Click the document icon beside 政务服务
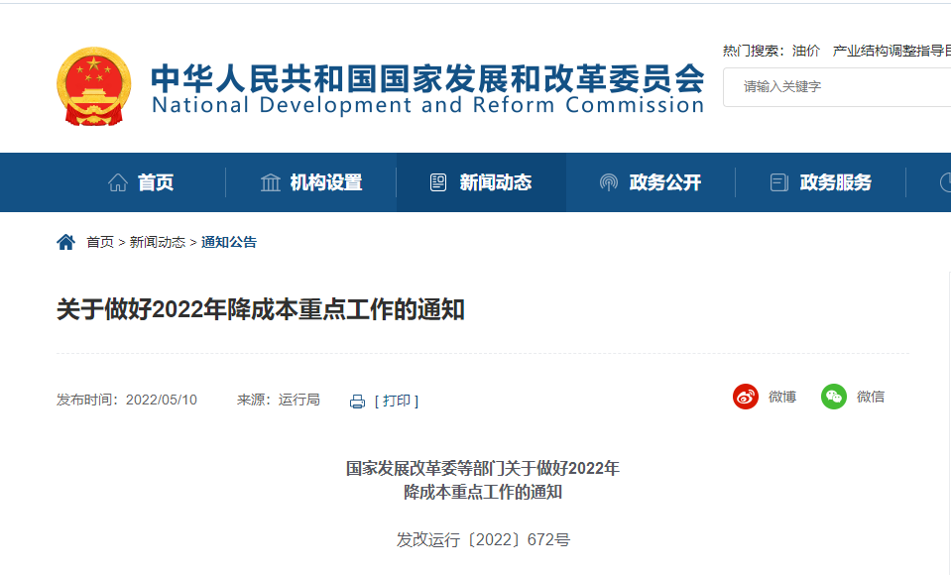Image resolution: width=951 pixels, height=575 pixels. point(779,182)
